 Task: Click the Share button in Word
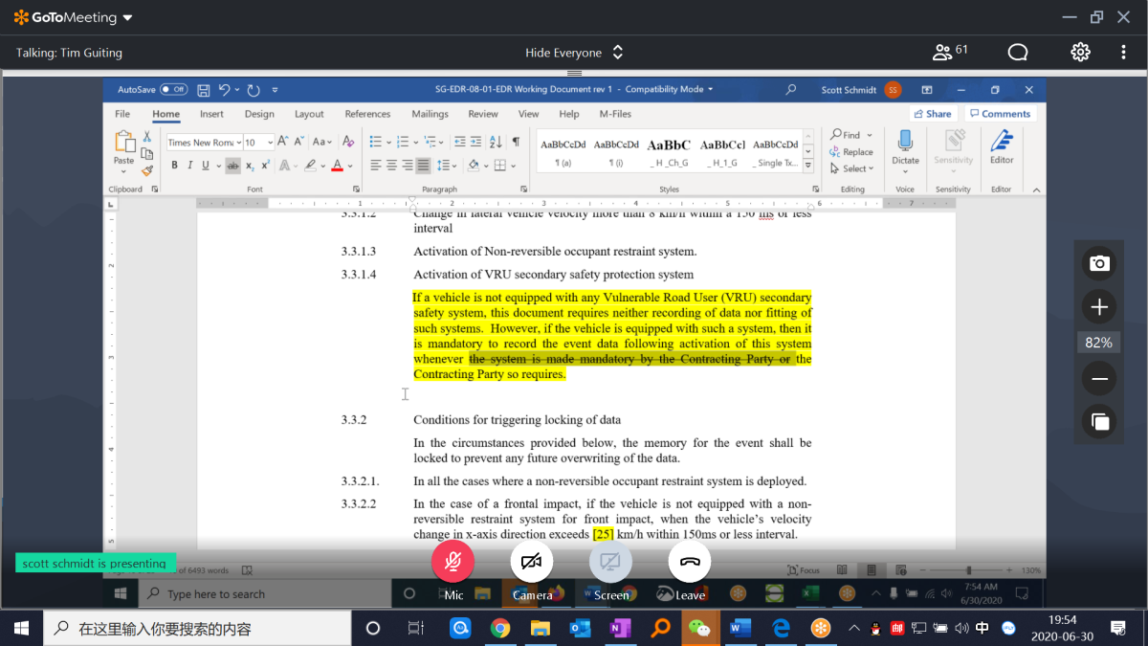pos(931,114)
